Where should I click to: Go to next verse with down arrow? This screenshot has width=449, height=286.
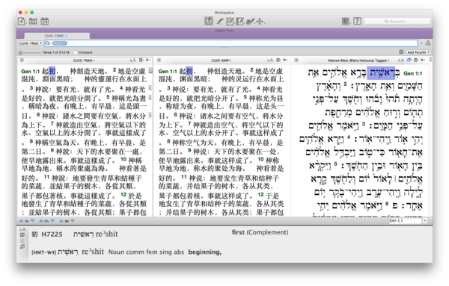[33, 221]
